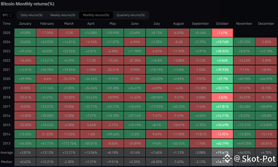
Task: Open the BTC coin selector dropdown
Action: [7, 15]
